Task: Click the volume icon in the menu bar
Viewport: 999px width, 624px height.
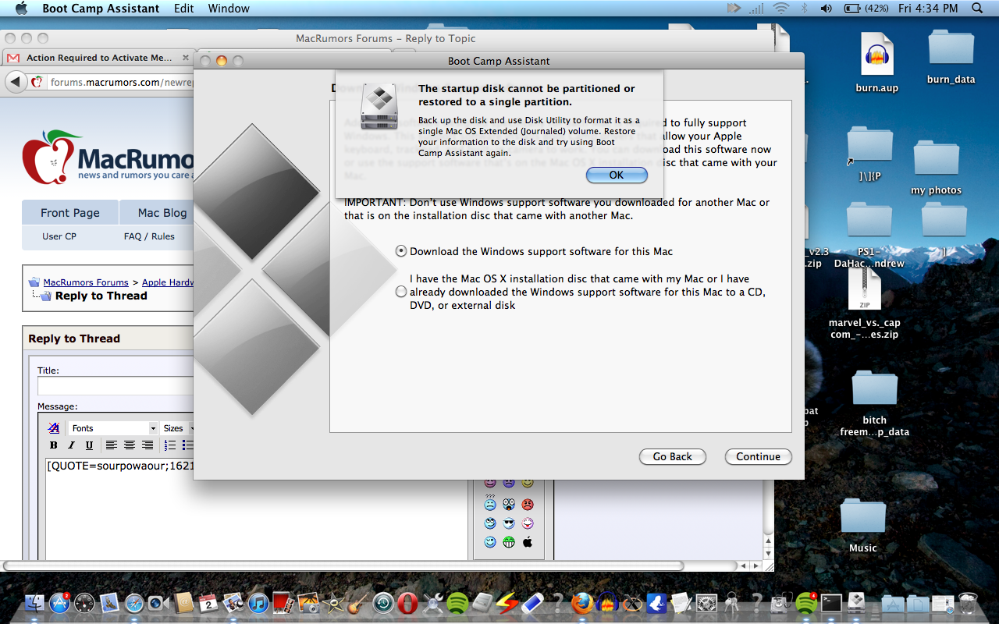Action: 827,9
